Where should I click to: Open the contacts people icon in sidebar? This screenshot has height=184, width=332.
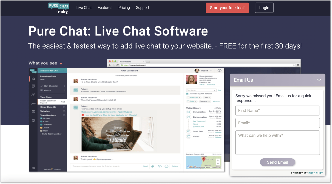33,95
